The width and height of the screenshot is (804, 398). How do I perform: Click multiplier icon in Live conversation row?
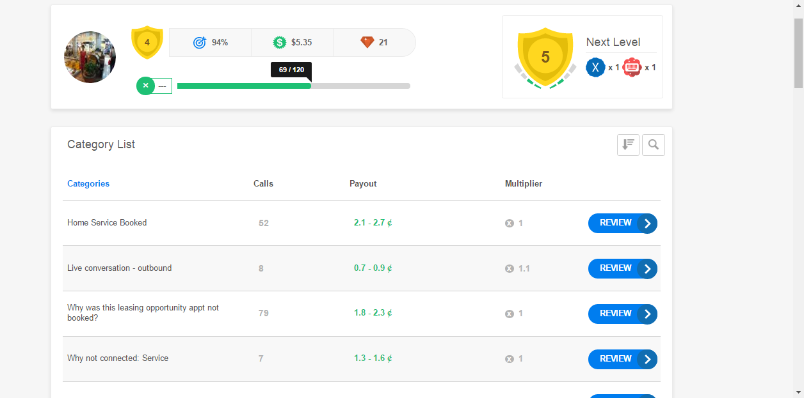(510, 269)
